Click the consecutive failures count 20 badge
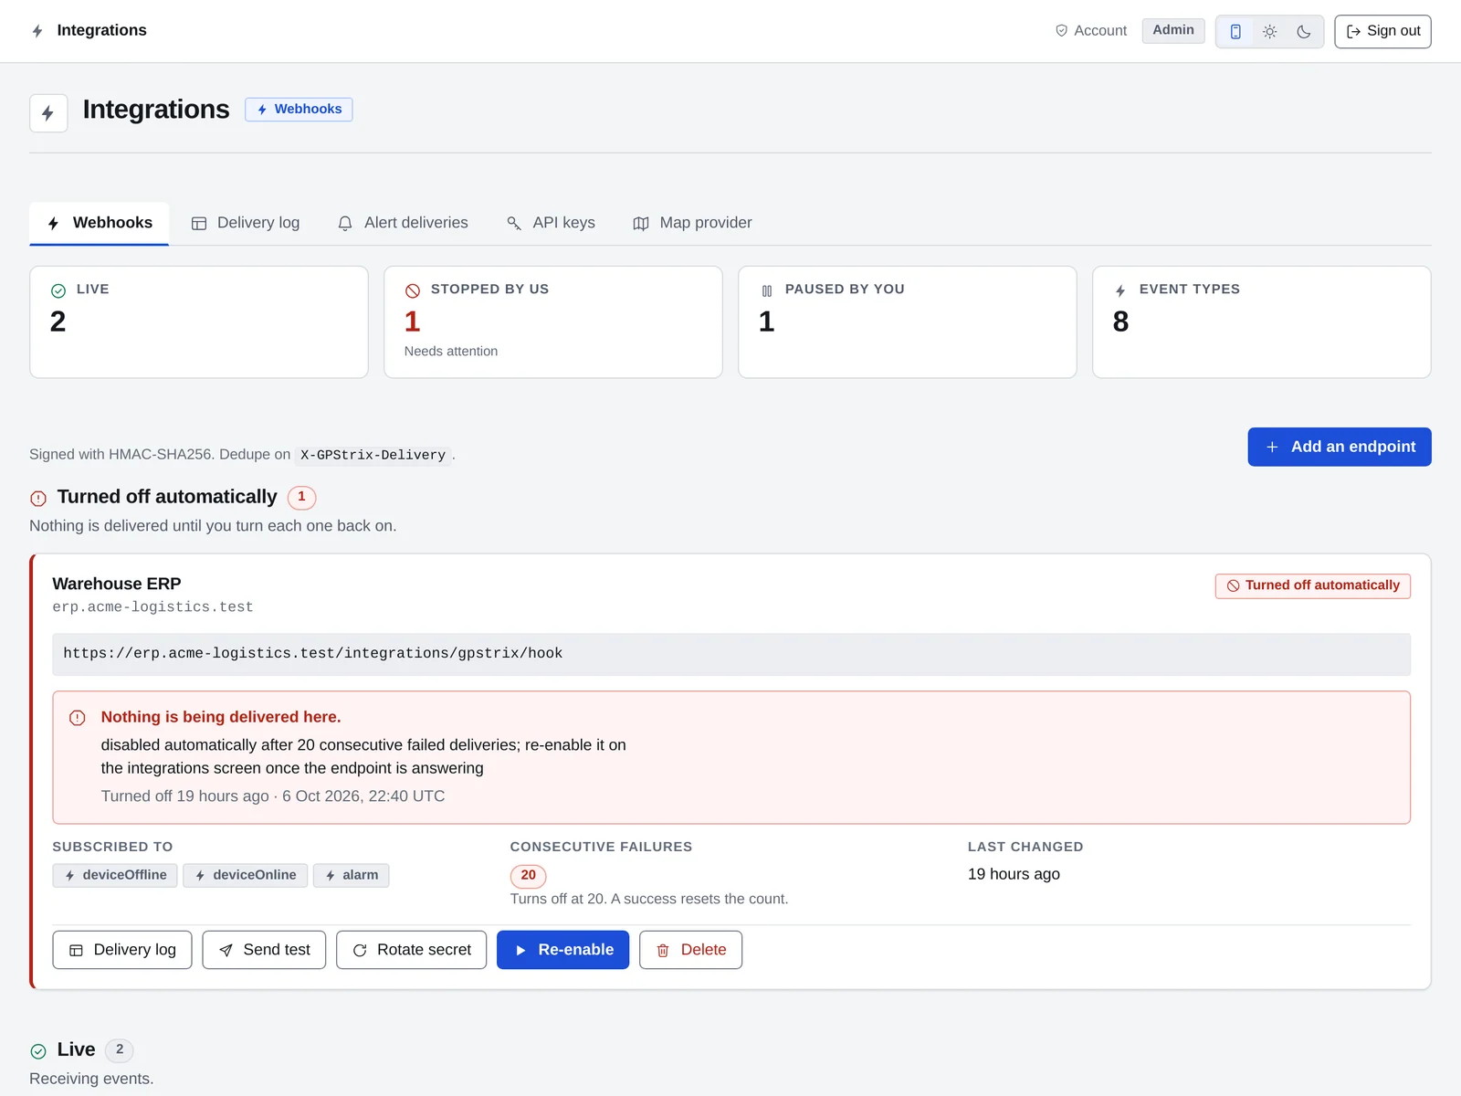The width and height of the screenshot is (1461, 1096). (x=529, y=876)
